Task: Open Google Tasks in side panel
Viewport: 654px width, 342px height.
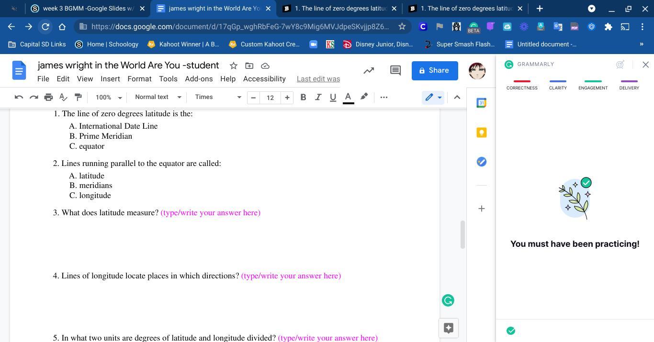Action: point(482,162)
